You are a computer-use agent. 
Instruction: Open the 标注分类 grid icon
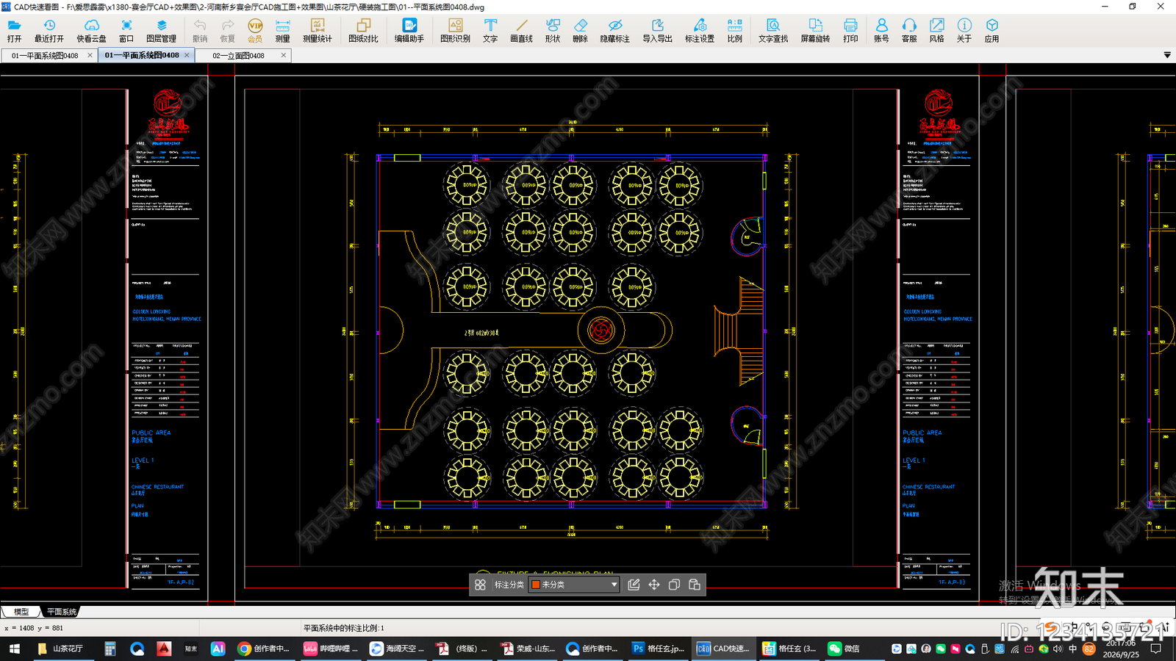(x=480, y=585)
